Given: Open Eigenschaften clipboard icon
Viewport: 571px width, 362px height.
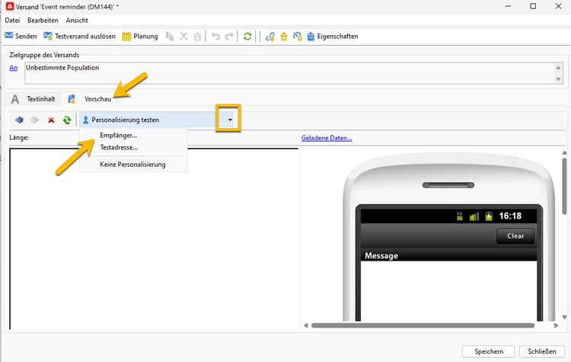Looking at the screenshot, I should [311, 36].
